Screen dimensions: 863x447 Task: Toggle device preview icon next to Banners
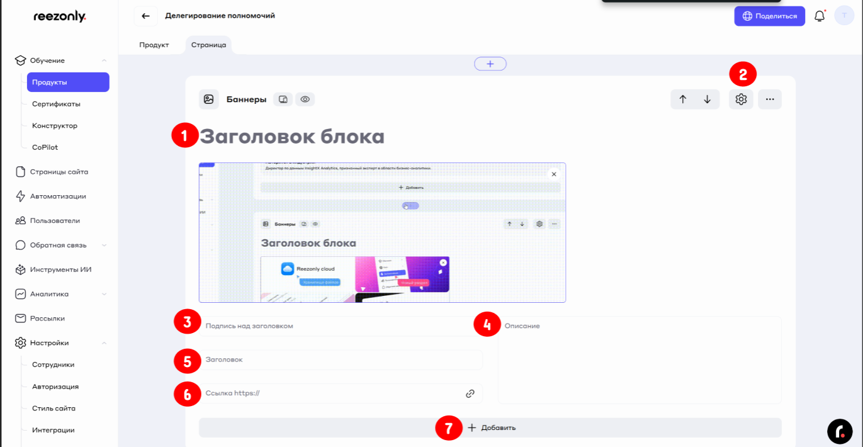pyautogui.click(x=283, y=99)
